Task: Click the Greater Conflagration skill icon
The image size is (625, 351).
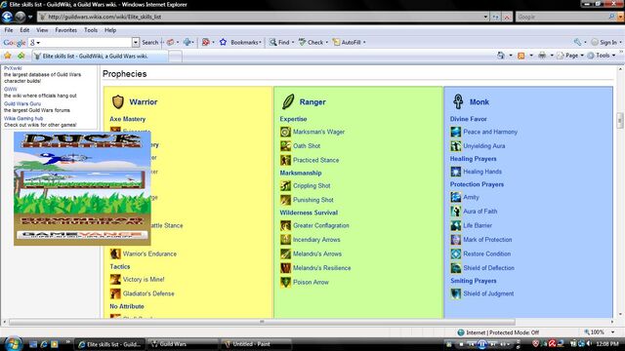Action: 285,225
